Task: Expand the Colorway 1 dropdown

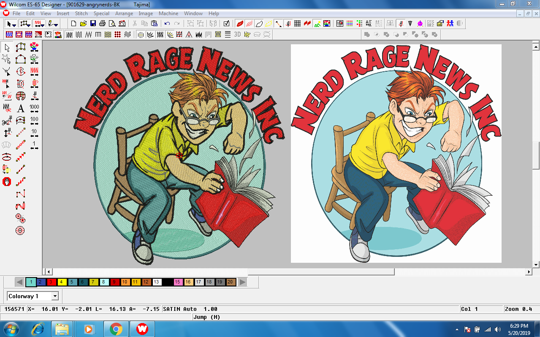Action: [x=55, y=296]
